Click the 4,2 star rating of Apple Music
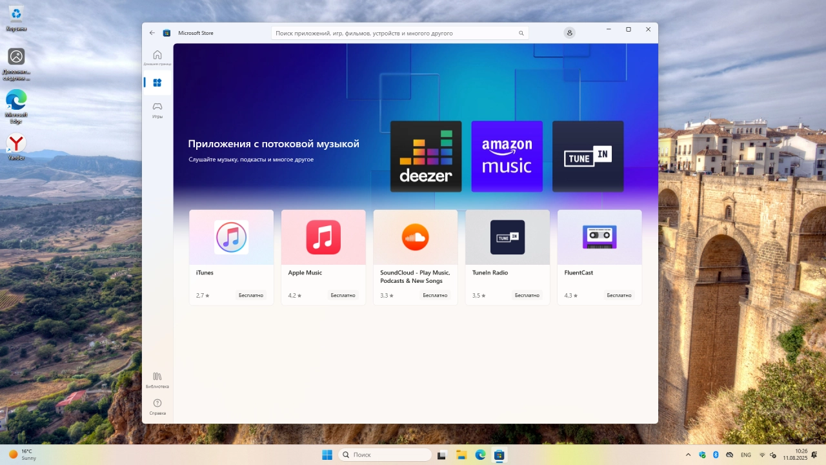 tap(295, 296)
